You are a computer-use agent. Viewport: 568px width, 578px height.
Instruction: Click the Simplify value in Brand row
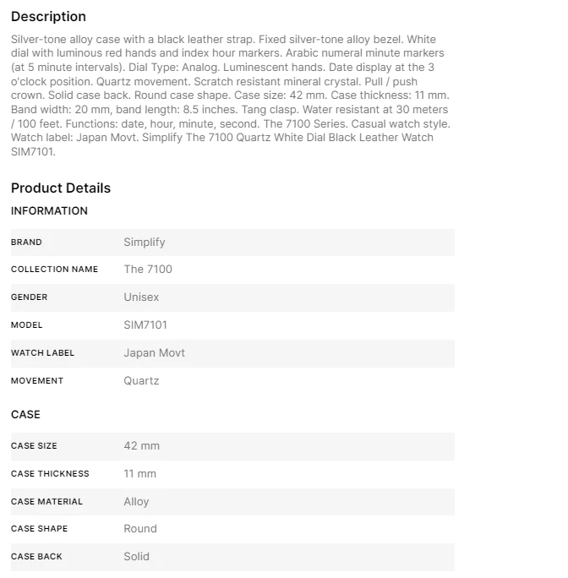coord(145,243)
